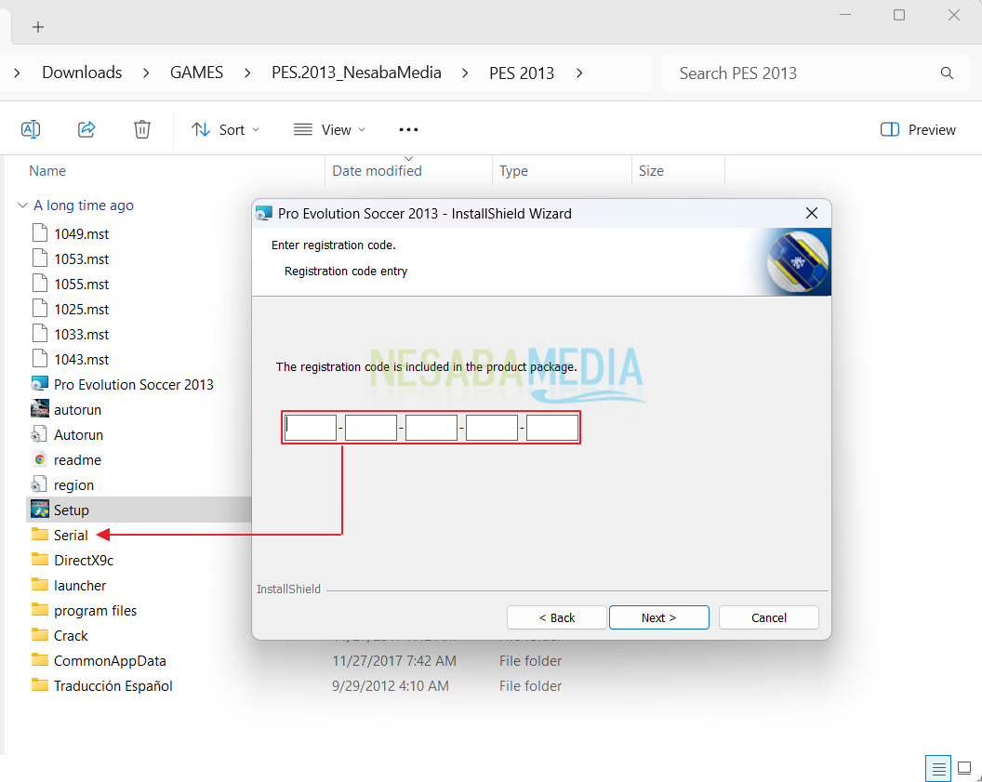Expand chevron after PES 2013 breadcrumb
982x782 pixels.
[x=579, y=73]
